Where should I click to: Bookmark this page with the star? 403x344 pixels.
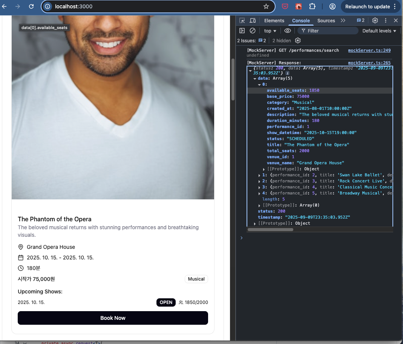(266, 6)
